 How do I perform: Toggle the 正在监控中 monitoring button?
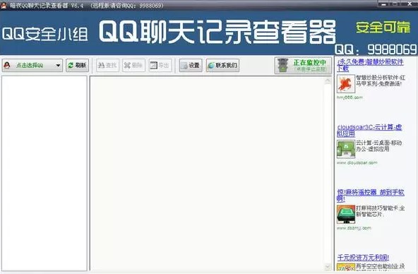(303, 65)
